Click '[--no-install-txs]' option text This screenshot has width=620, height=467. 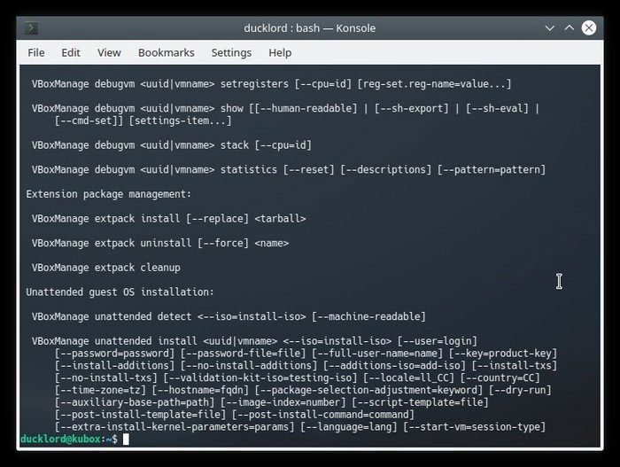[x=106, y=378]
